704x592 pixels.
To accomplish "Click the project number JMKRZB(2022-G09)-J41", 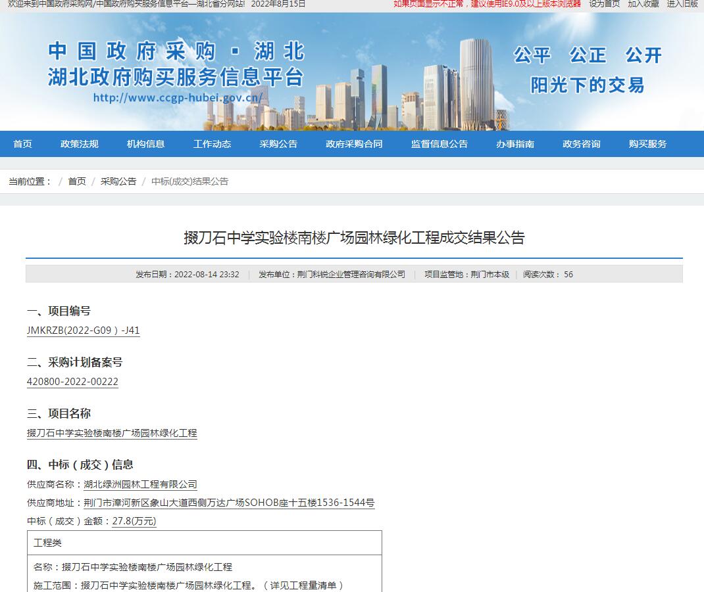I will click(x=83, y=330).
